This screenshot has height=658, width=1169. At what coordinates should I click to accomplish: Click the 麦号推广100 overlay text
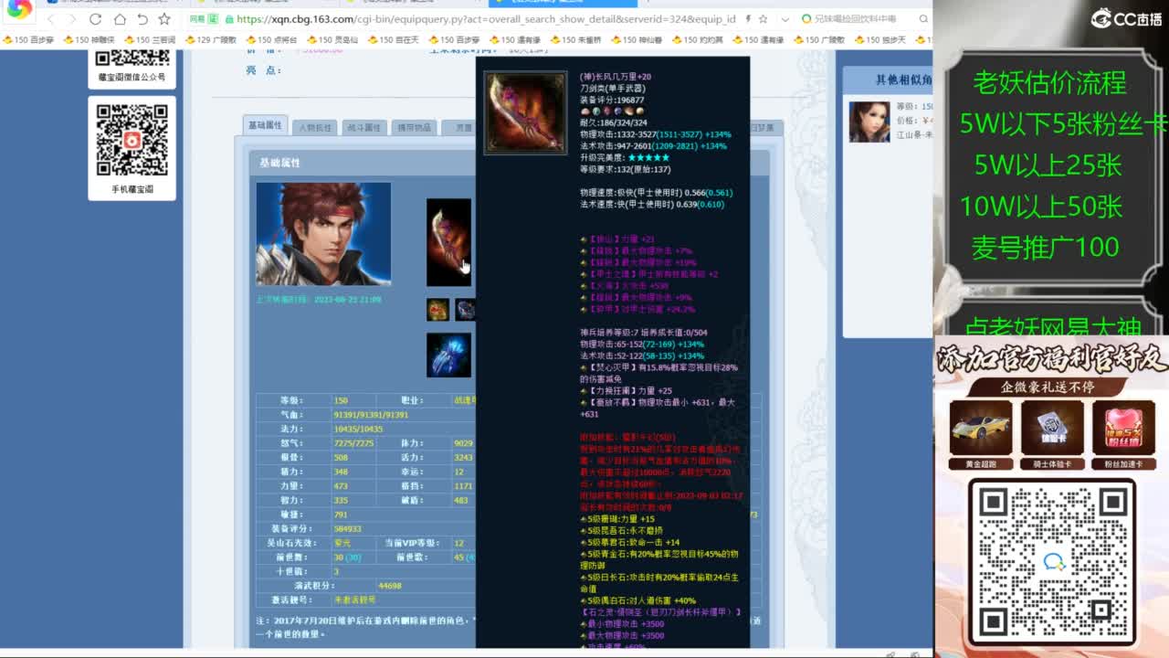1046,247
